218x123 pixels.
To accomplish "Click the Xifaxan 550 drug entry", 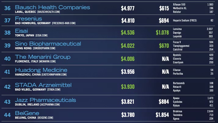I will click(x=179, y=5).
